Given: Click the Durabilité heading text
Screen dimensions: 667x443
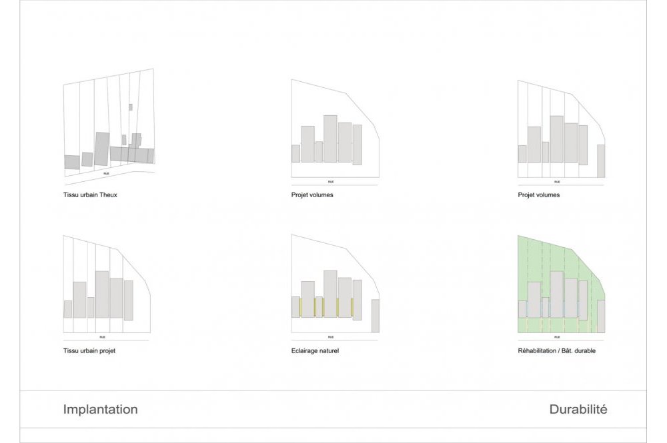Looking at the screenshot, I should click(578, 409).
